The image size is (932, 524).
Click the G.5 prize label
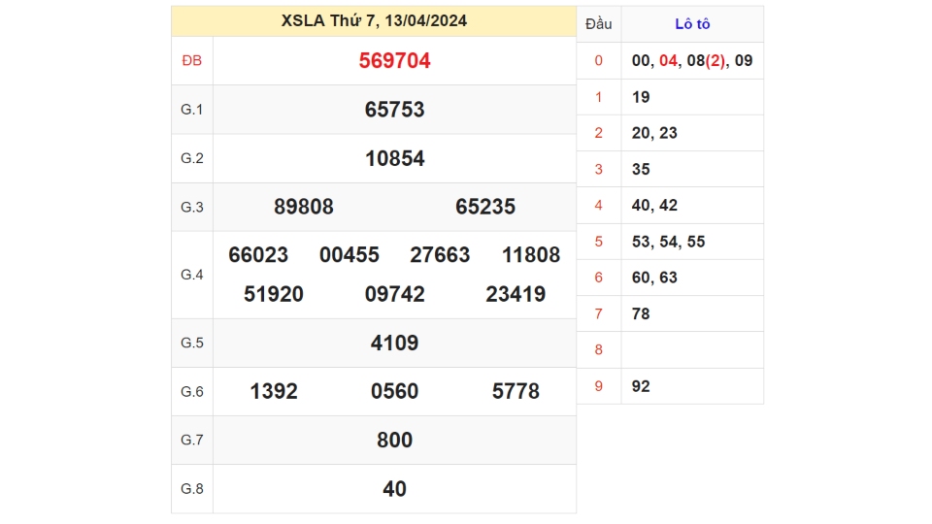pyautogui.click(x=192, y=343)
